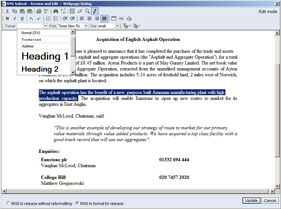Click the Select All icon
This screenshot has height=209, width=281.
[72, 11]
